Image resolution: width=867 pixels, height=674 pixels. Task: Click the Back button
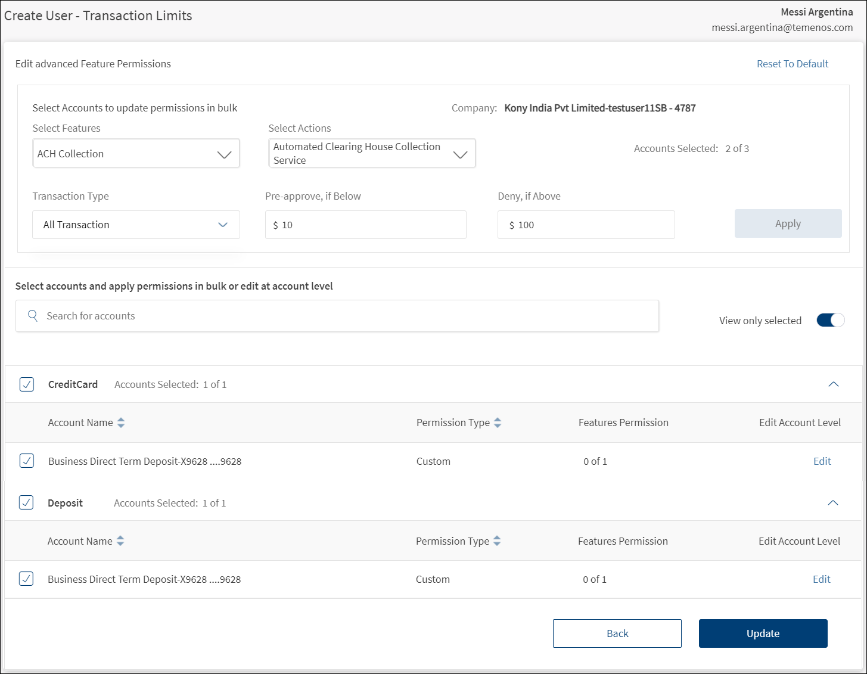(617, 633)
